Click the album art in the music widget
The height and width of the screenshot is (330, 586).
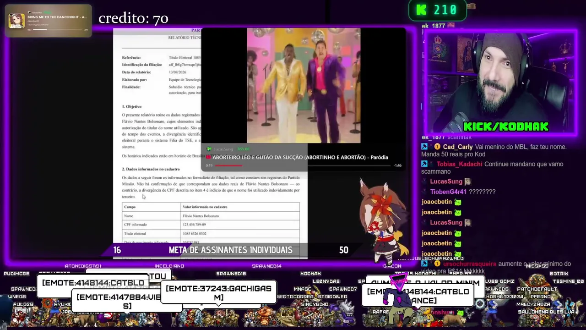click(16, 21)
